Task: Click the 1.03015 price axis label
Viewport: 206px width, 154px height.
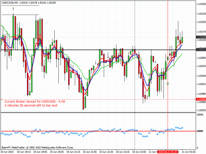Action: pos(201,84)
